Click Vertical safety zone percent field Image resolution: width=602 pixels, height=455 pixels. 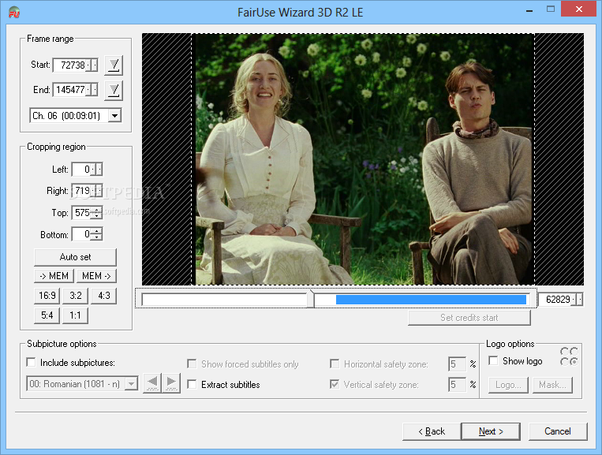pos(457,384)
